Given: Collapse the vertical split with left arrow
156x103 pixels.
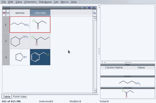Looking at the screenshot, I should pos(99,5).
